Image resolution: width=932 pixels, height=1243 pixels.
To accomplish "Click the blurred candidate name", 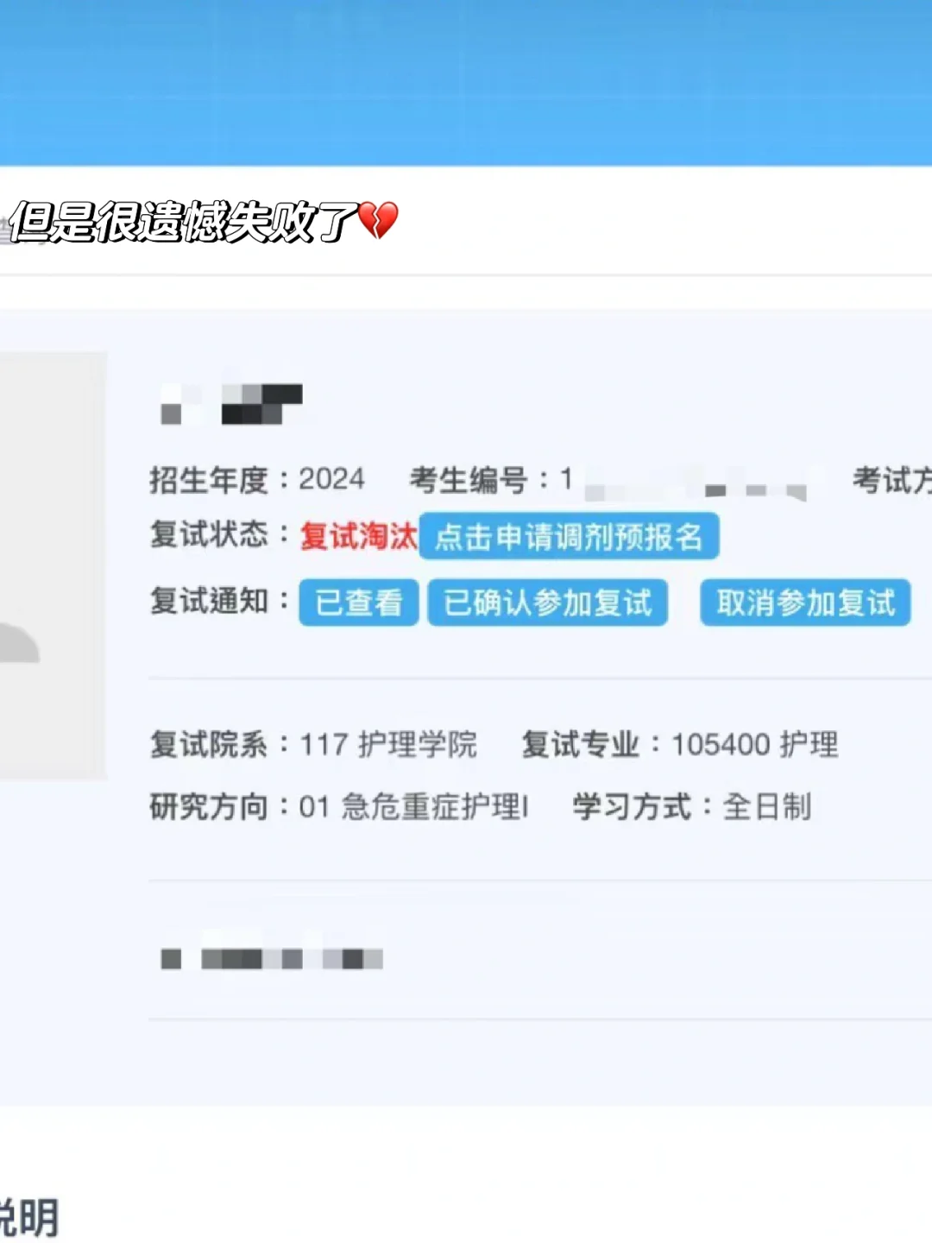I will click(x=231, y=404).
